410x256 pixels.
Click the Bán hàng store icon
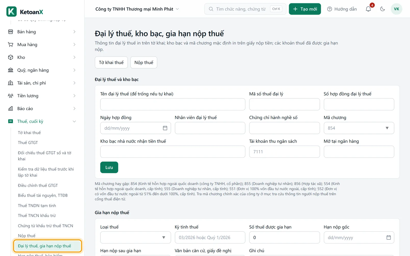click(11, 32)
